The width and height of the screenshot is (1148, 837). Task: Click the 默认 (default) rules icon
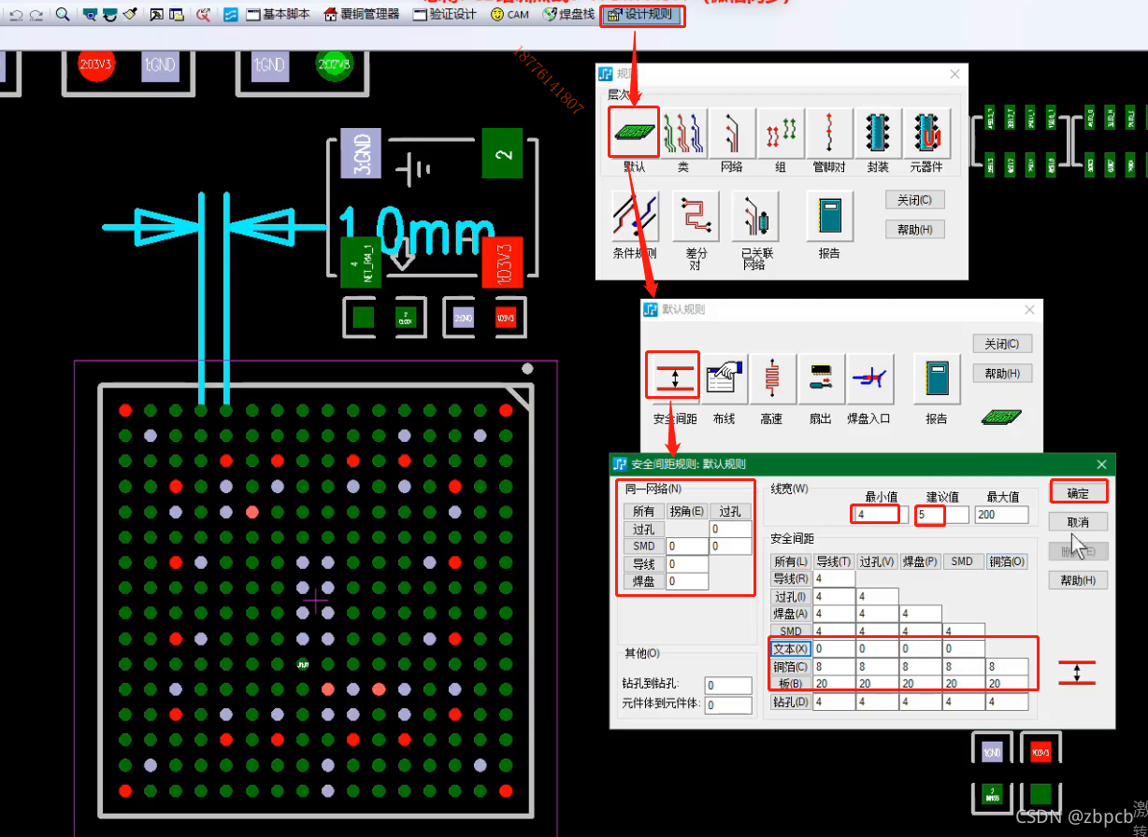tap(634, 135)
